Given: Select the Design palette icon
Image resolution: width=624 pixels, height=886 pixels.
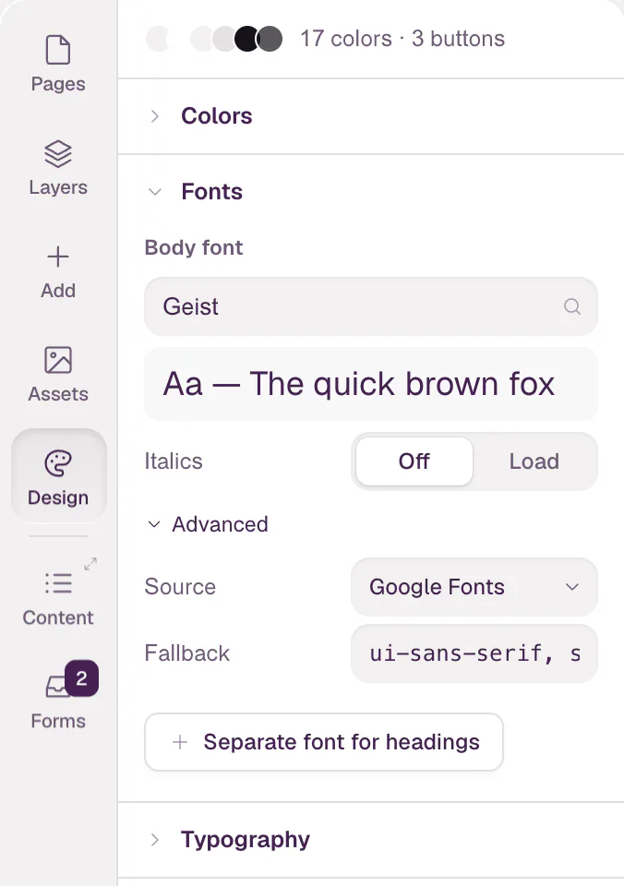Looking at the screenshot, I should [57, 464].
